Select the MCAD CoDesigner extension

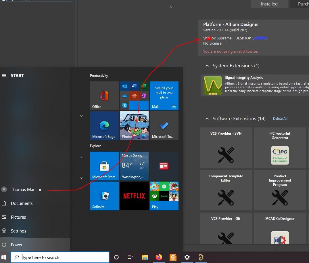click(x=280, y=228)
